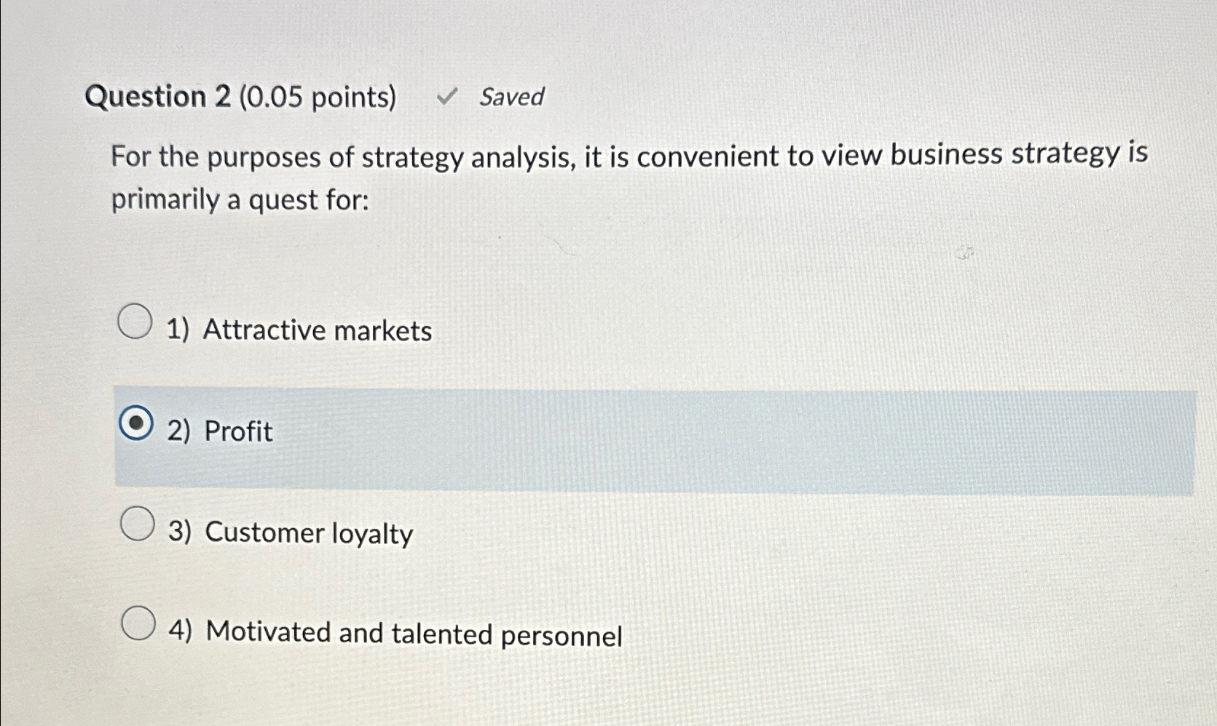Click the empty radio circle beside option 1

(135, 321)
